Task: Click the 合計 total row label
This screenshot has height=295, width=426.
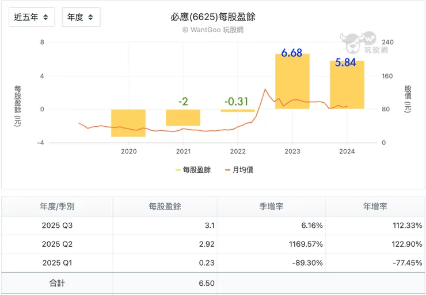Action: tap(57, 283)
